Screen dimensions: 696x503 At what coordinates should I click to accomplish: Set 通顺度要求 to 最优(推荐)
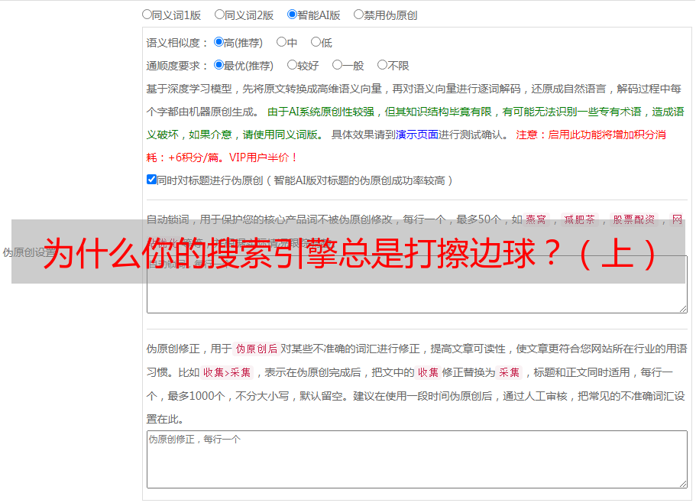(219, 65)
